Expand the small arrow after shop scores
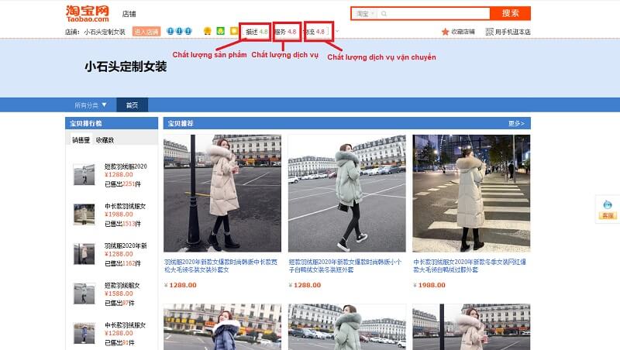This screenshot has width=620, height=350. (x=337, y=31)
